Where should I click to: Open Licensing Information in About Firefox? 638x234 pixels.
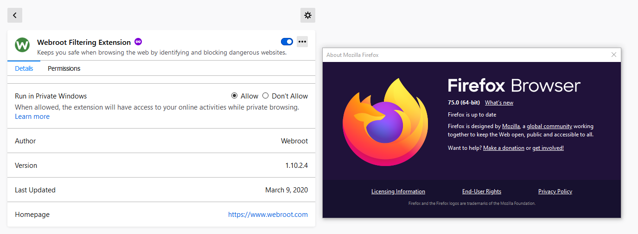398,191
